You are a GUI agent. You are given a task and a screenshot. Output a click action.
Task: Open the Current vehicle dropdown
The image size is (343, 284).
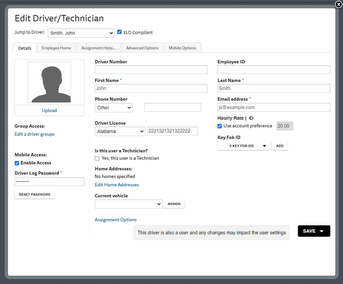point(128,204)
